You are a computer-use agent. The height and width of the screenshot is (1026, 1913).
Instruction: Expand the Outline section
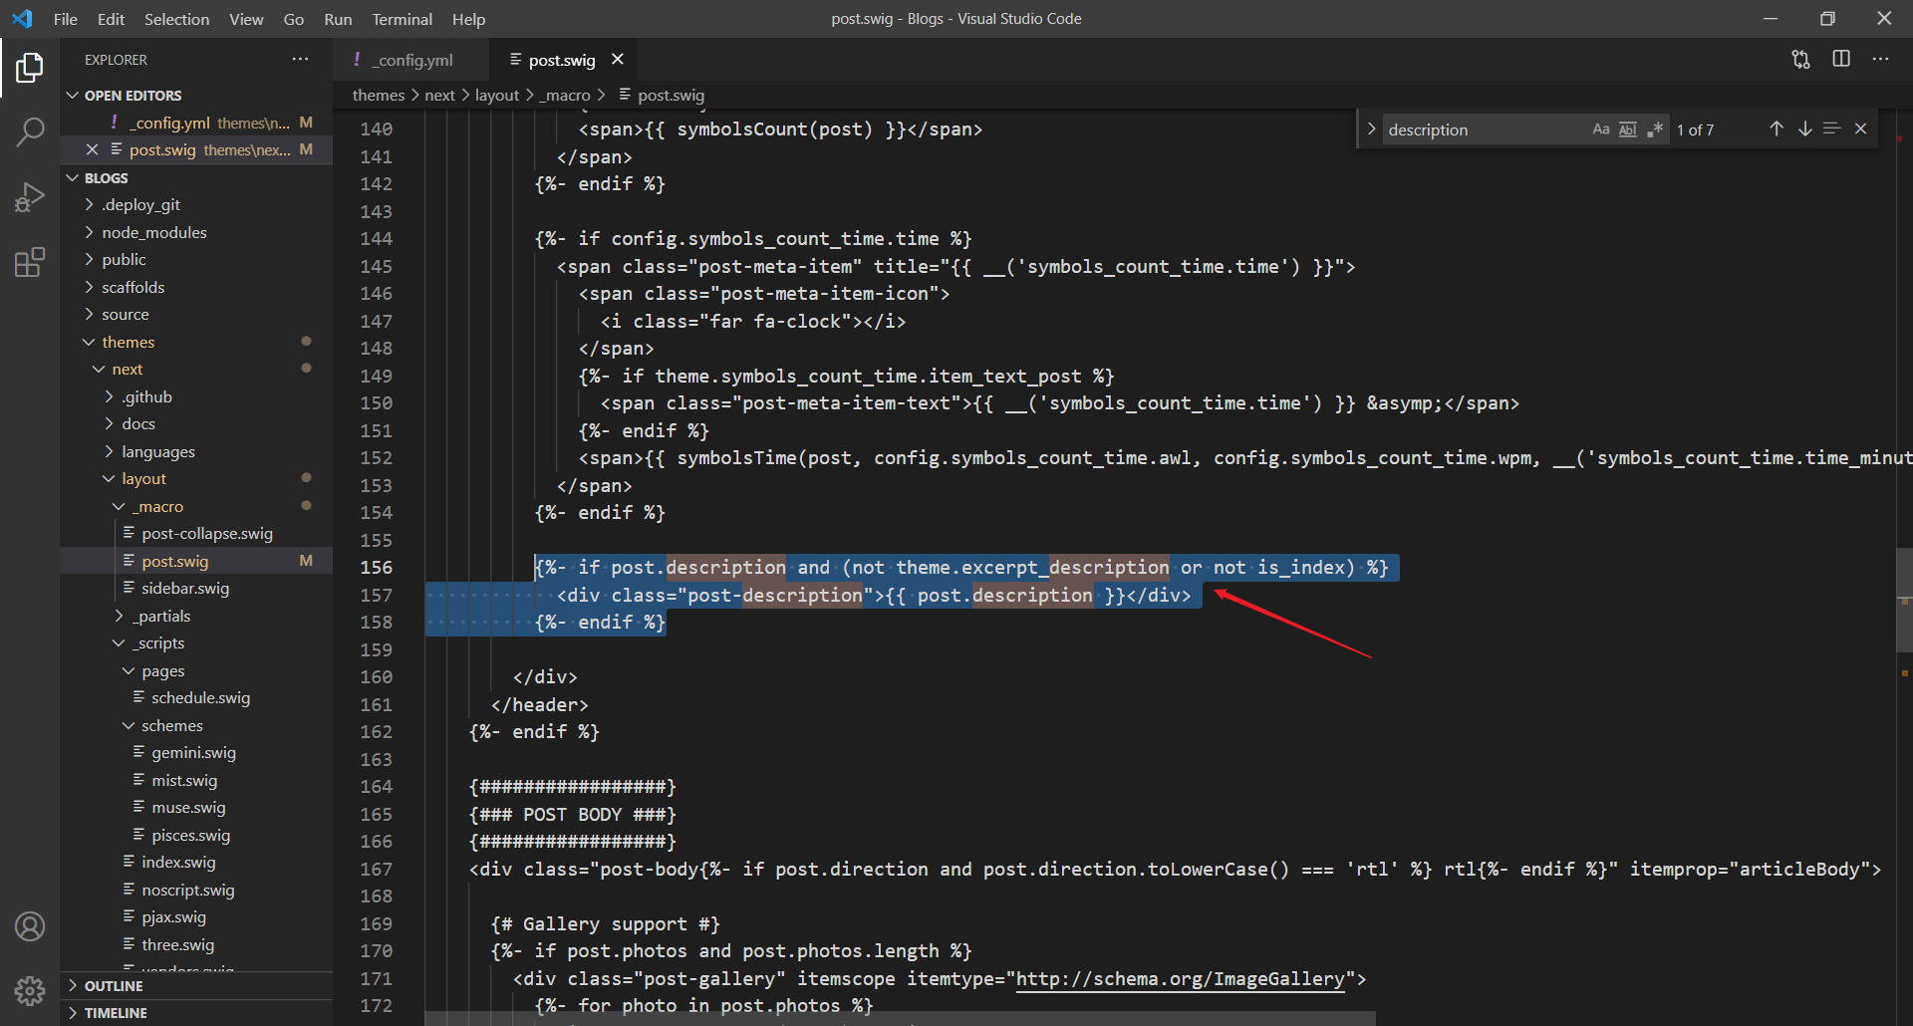coord(196,986)
